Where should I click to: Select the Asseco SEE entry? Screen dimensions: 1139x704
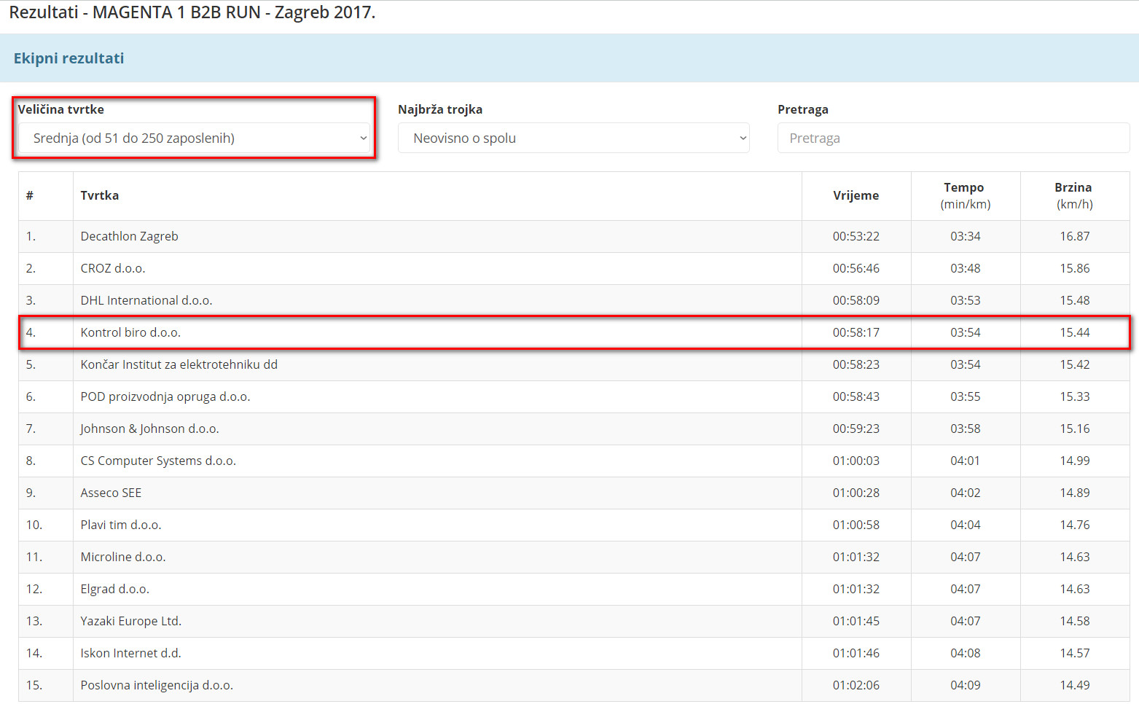111,493
